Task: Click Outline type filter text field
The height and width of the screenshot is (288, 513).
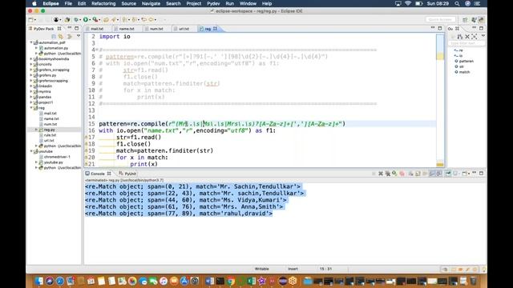Action: click(x=466, y=43)
